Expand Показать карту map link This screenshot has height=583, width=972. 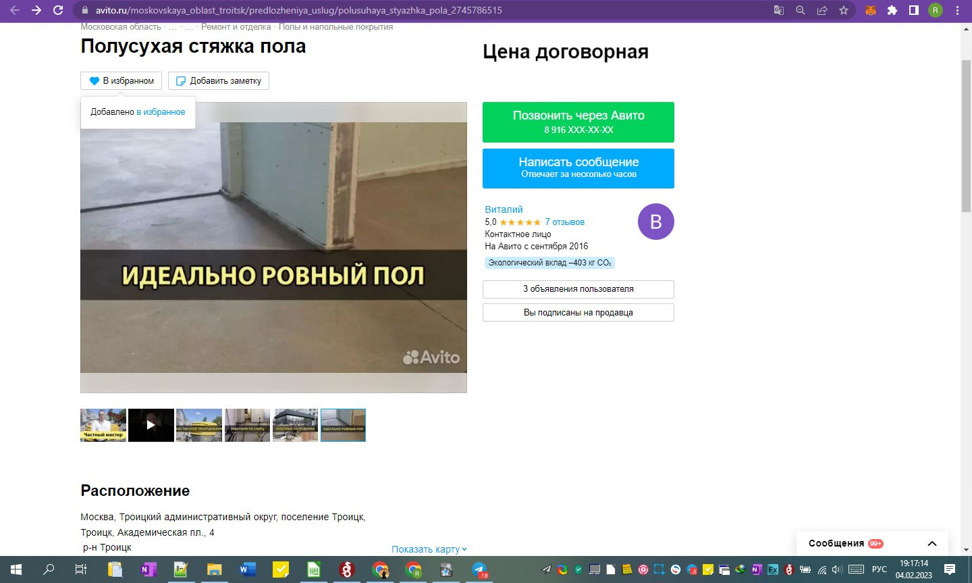(429, 549)
